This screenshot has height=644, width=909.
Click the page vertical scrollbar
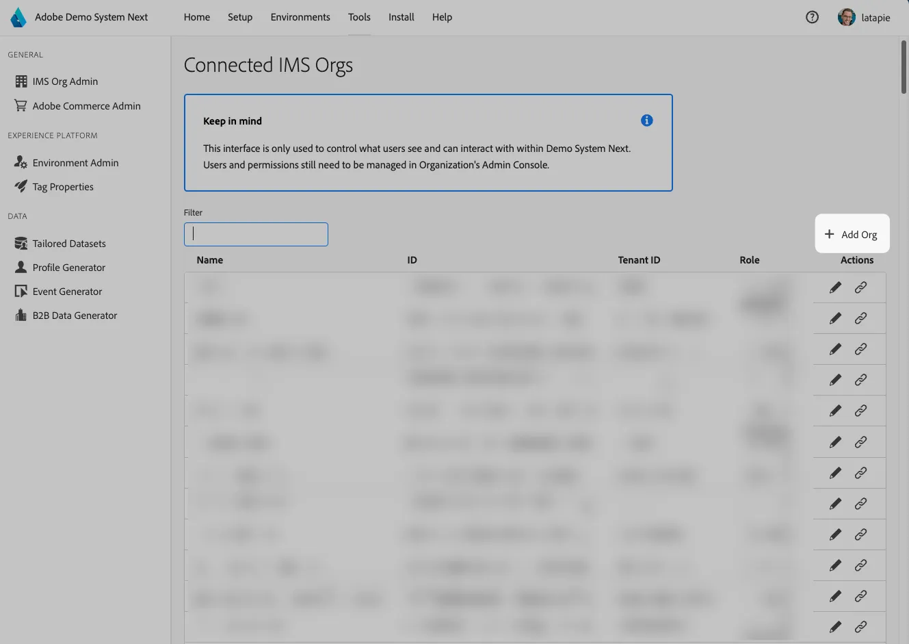pyautogui.click(x=904, y=67)
